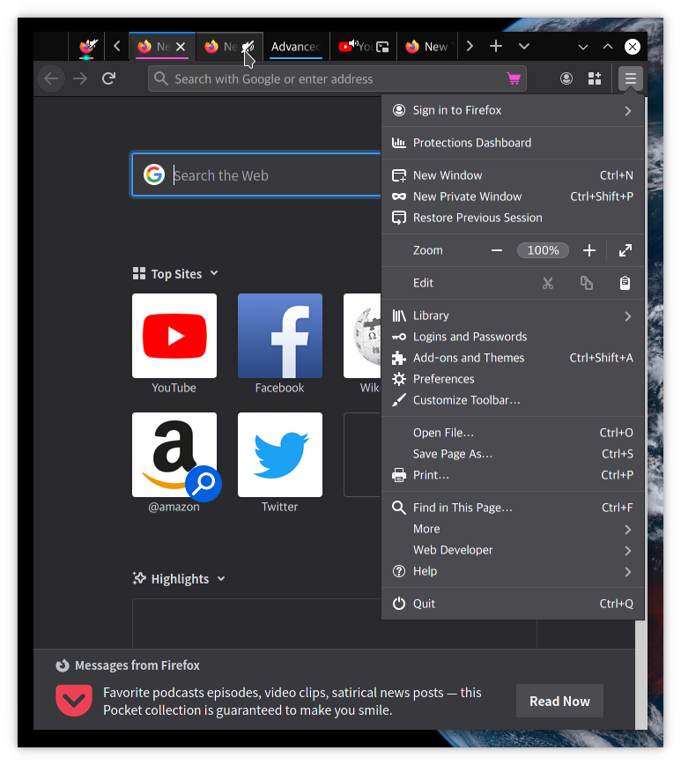Go forward with the forward arrow
This screenshot has height=765, width=681.
pos(80,78)
